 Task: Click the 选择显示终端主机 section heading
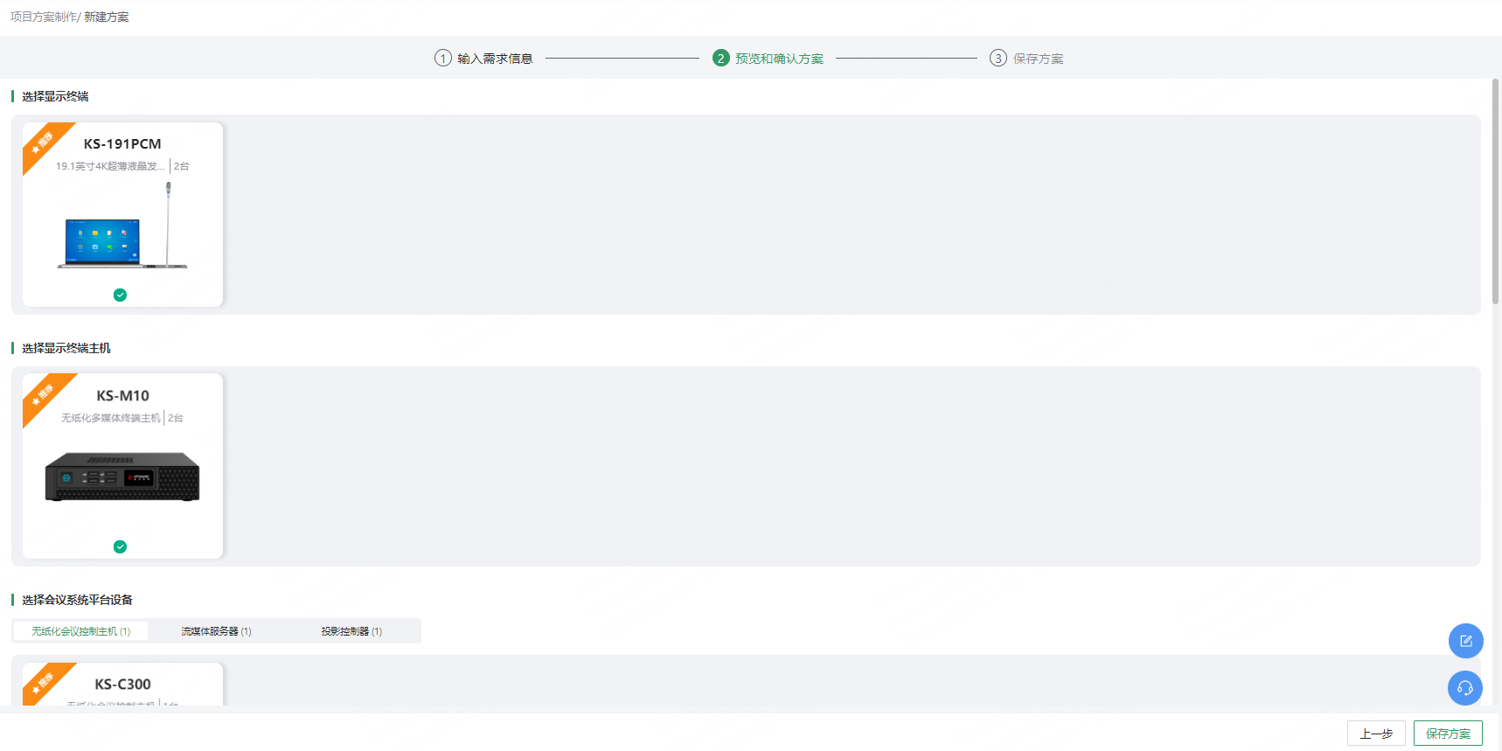66,348
